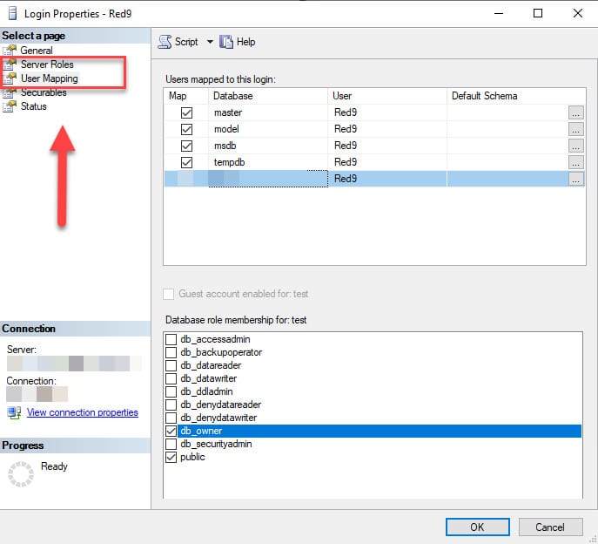Click the General page icon

tap(10, 50)
